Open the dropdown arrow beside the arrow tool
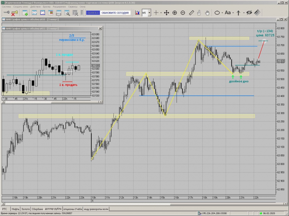Viewport: 289px width, 216px height. [243, 13]
